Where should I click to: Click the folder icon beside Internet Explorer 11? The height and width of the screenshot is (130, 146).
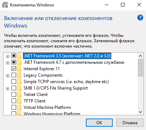pos(19,69)
